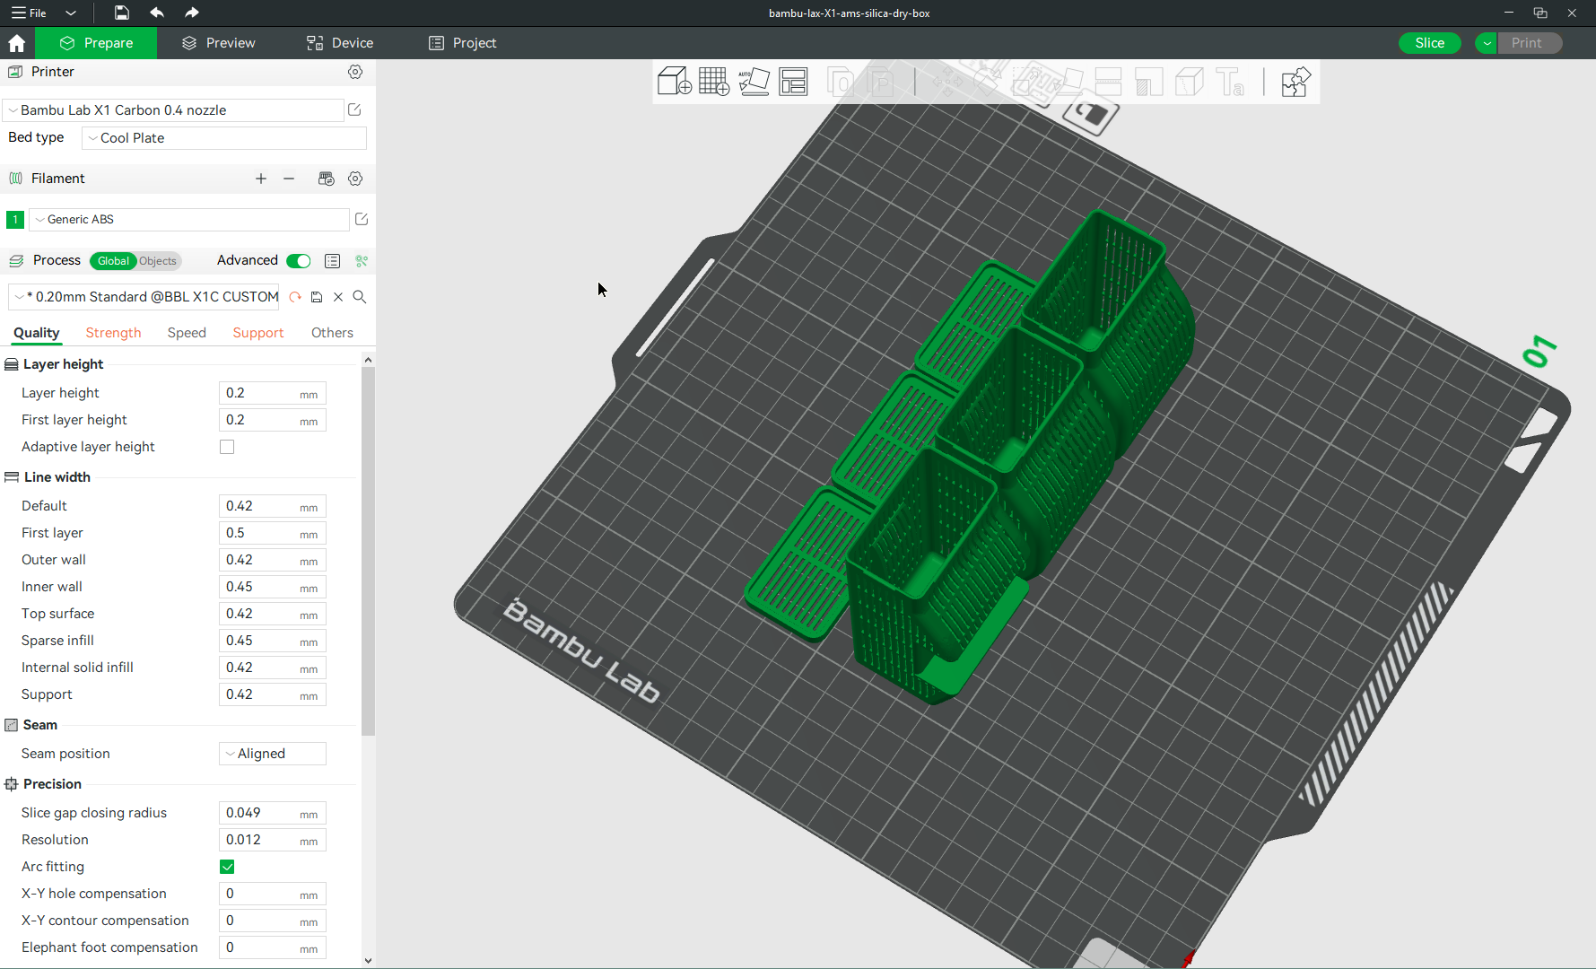Click the Outer wall line width field
The height and width of the screenshot is (969, 1596).
coord(273,560)
